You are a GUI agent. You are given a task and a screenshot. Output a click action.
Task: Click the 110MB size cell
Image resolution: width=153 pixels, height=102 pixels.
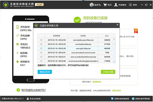point(107,61)
